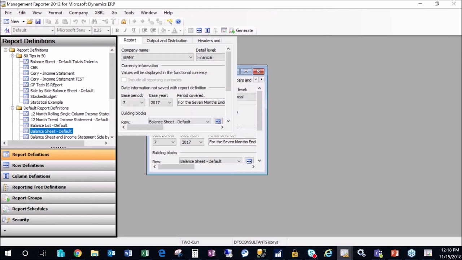Open row button in the background window
462x260 pixels.
coord(249,161)
